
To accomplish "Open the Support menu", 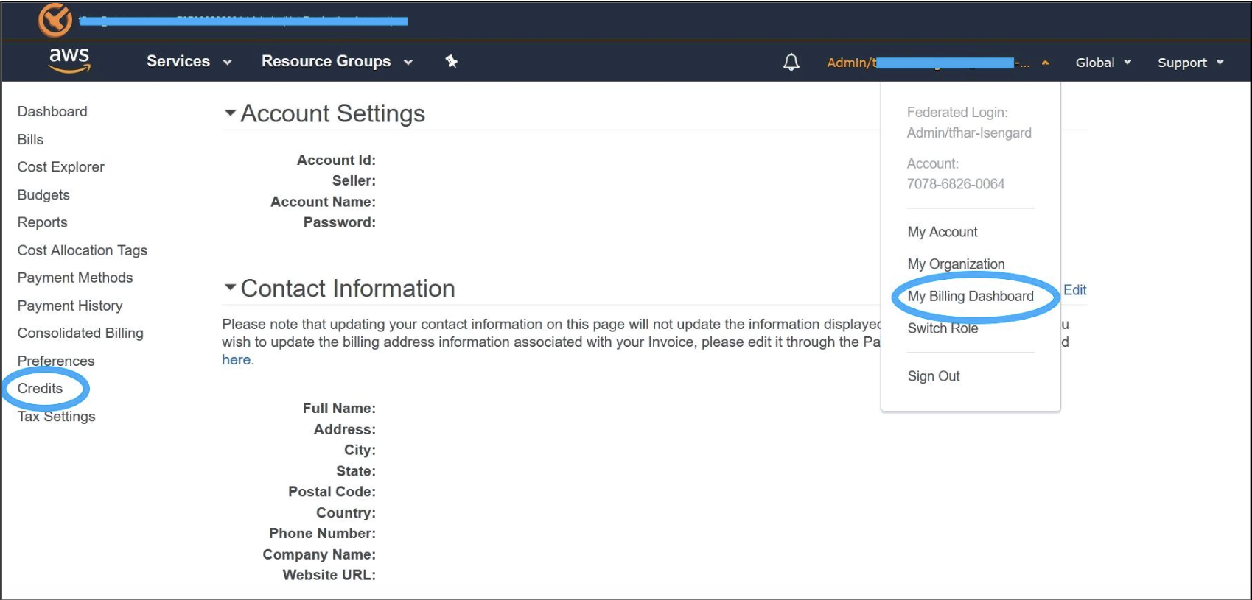I will point(1189,63).
